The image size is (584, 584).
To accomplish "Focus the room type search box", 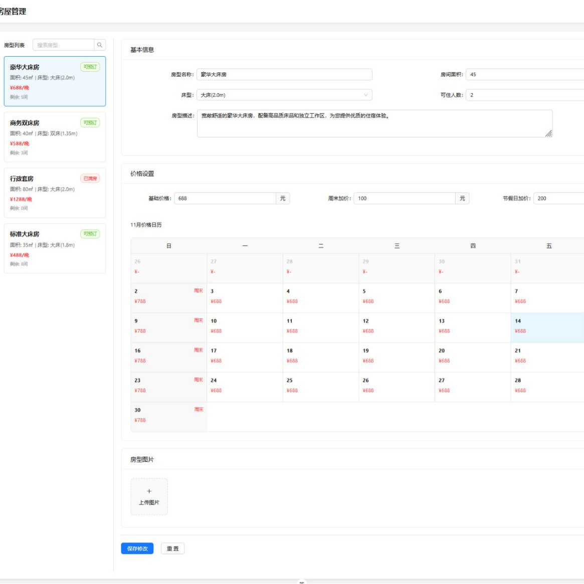I will point(64,45).
